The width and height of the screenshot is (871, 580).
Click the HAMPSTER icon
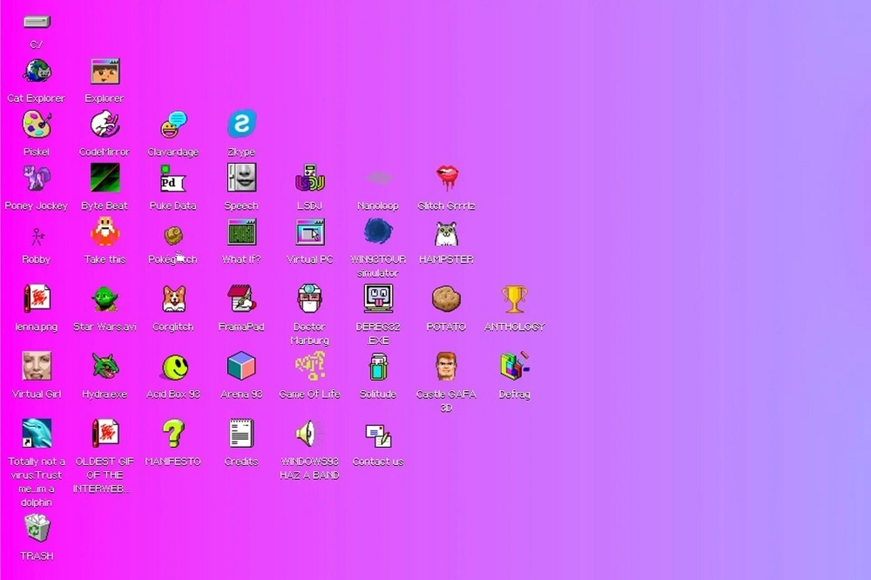(x=446, y=233)
